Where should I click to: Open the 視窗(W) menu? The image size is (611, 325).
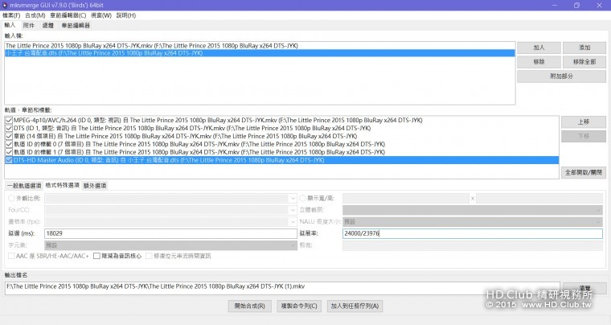coord(101,15)
